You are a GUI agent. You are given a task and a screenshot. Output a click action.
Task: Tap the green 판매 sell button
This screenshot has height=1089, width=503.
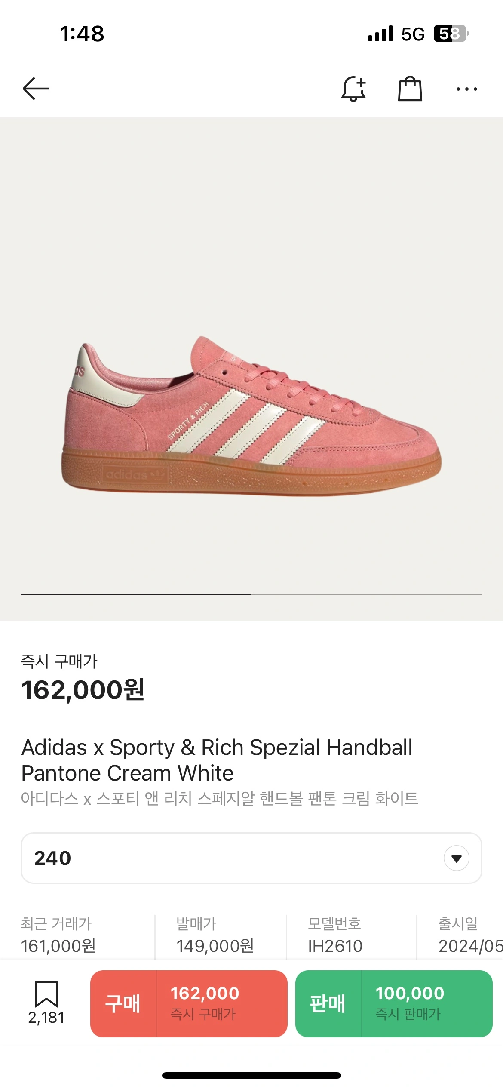coord(393,1003)
